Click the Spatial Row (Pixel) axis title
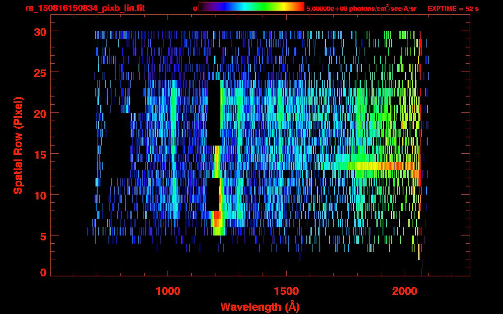This screenshot has width=503, height=314. [x=18, y=146]
